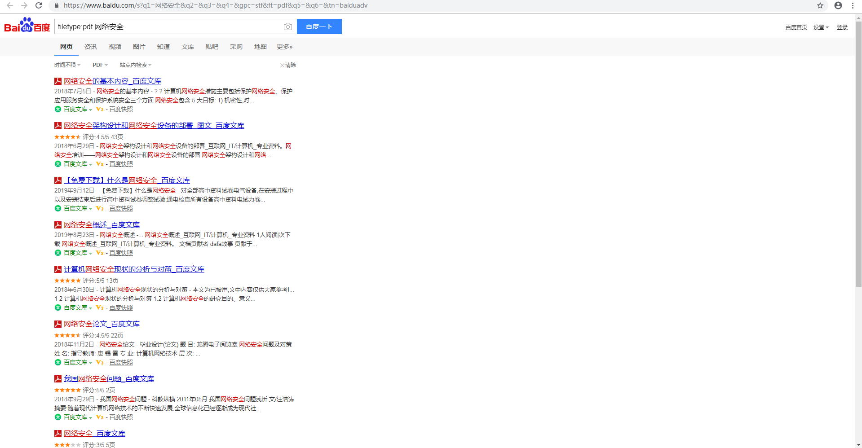Click the Baidu logo
This screenshot has width=862, height=448.
[27, 26]
